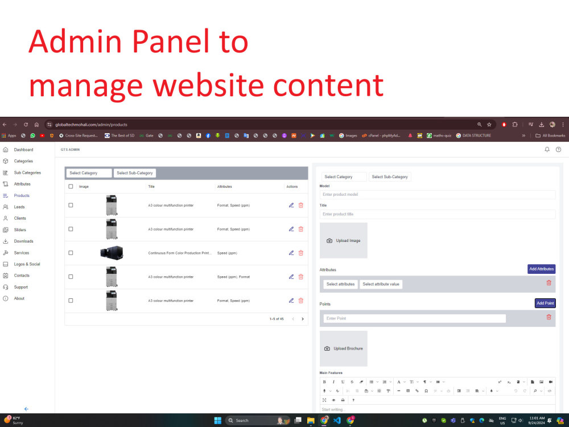
Task: Remove the attribute row with trash icon
Action: pos(549,282)
